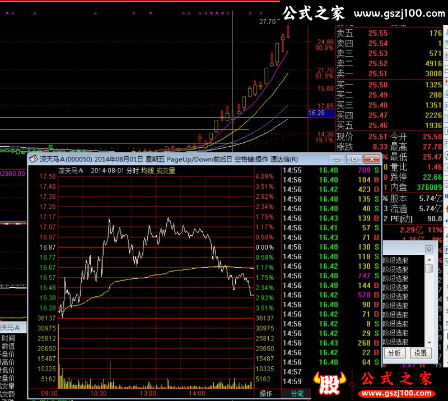
Task: Click the 卖四 25.54 order book row
Action: (389, 44)
